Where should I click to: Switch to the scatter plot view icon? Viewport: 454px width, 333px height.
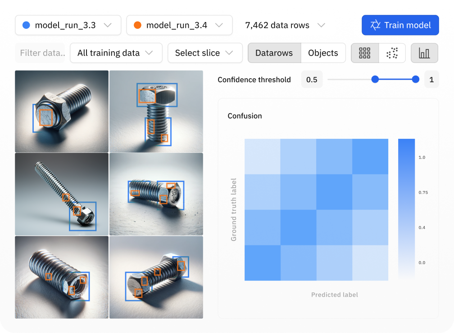(391, 53)
